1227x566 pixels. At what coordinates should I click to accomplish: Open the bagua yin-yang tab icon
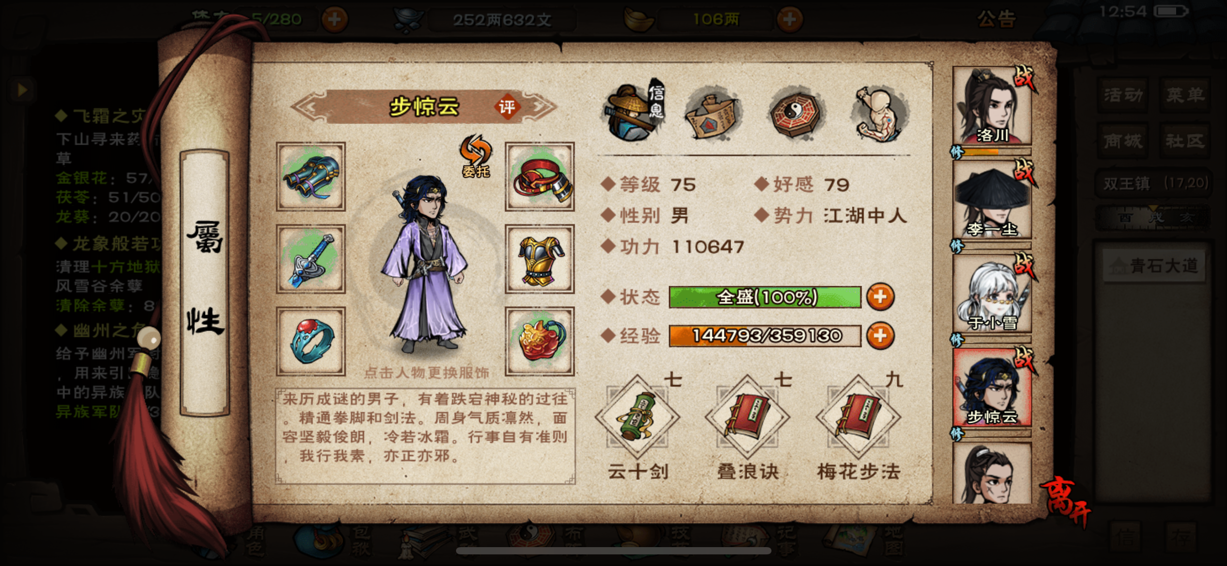pos(795,114)
